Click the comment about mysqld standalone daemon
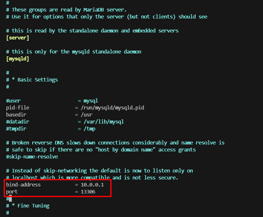This screenshot has height=217, width=263. tap(74, 52)
